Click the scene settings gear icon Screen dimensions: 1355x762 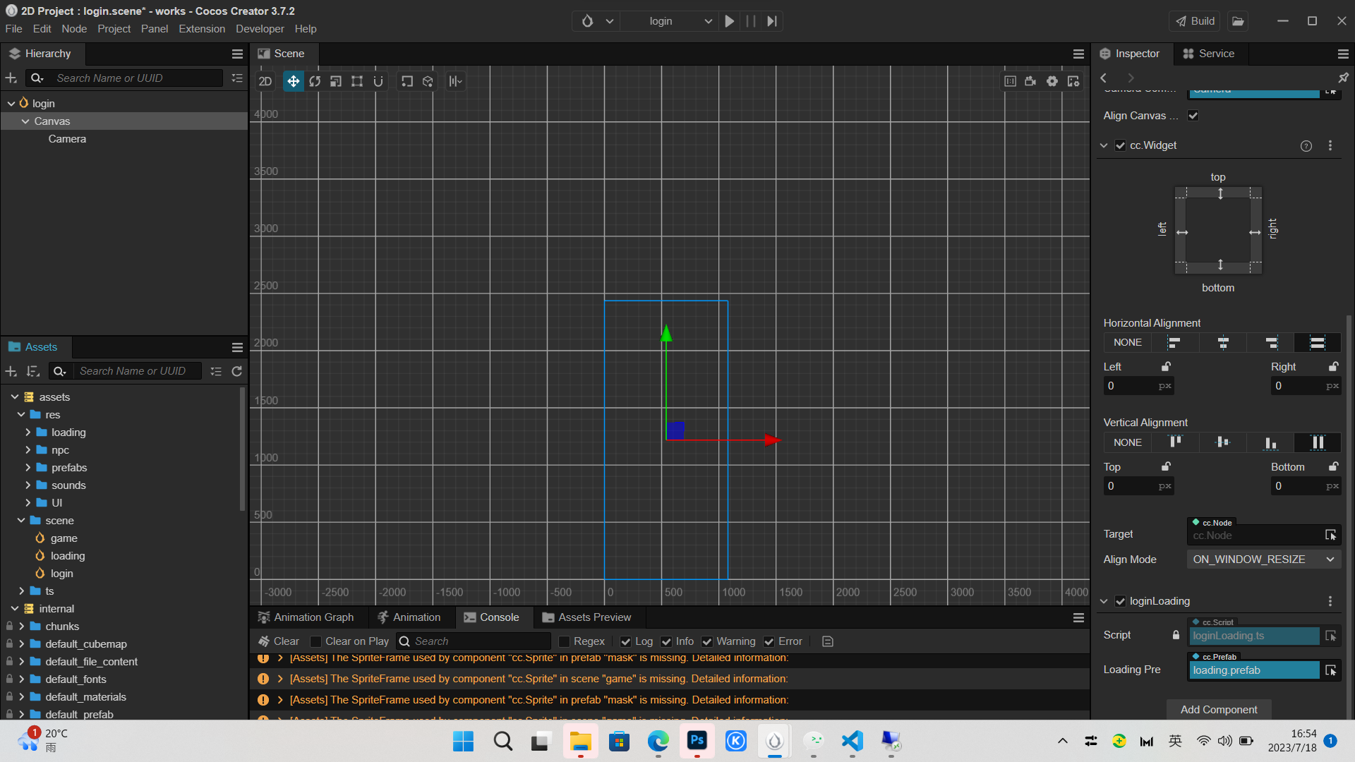click(x=1052, y=81)
